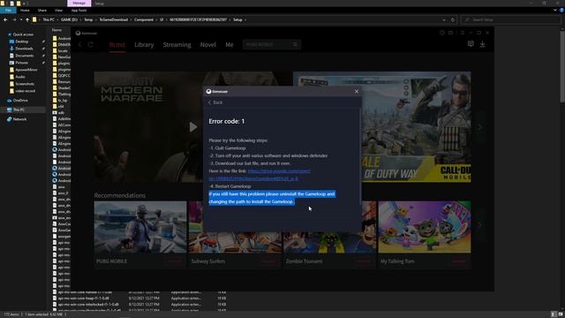Refresh the Explorer folder view
The image size is (565, 318).
(x=453, y=19)
